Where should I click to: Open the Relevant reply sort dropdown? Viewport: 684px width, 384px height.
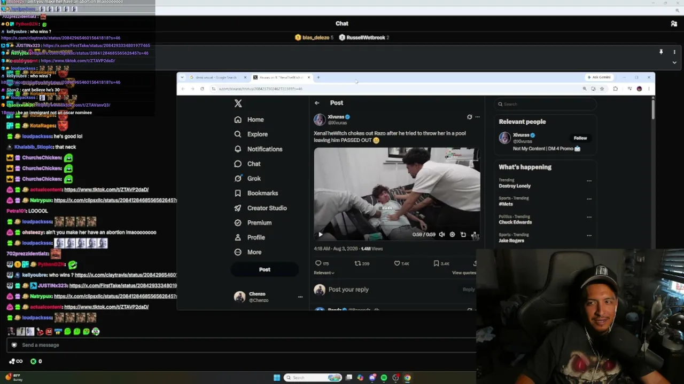point(324,273)
